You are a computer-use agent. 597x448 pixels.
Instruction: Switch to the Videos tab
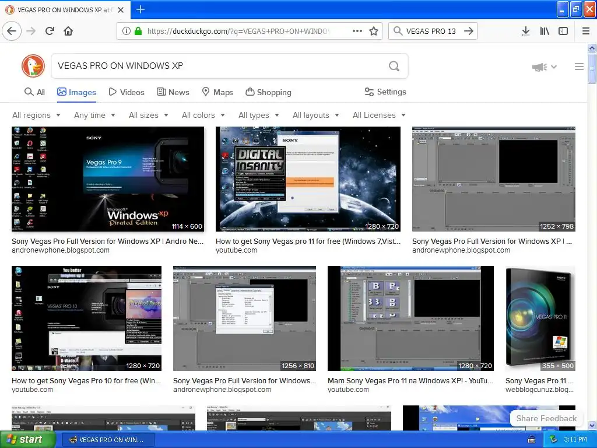pyautogui.click(x=127, y=92)
